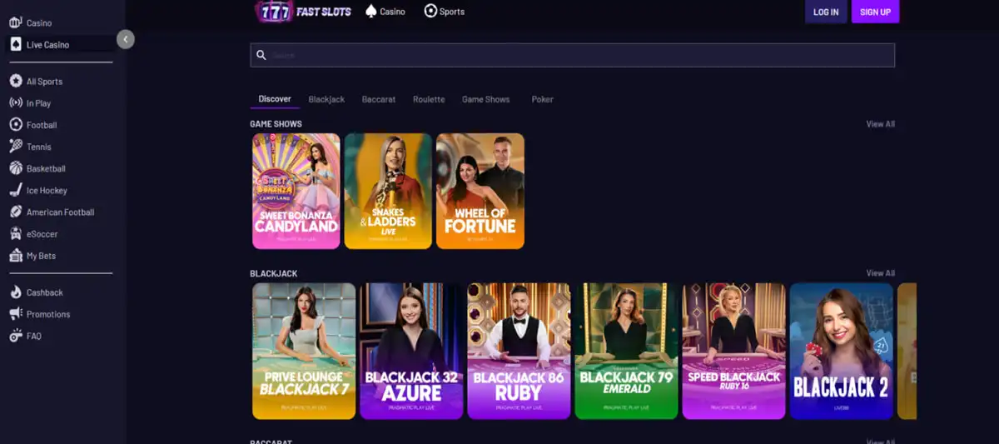Click the magnifier search icon
Viewport: 999px width, 444px height.
point(261,55)
